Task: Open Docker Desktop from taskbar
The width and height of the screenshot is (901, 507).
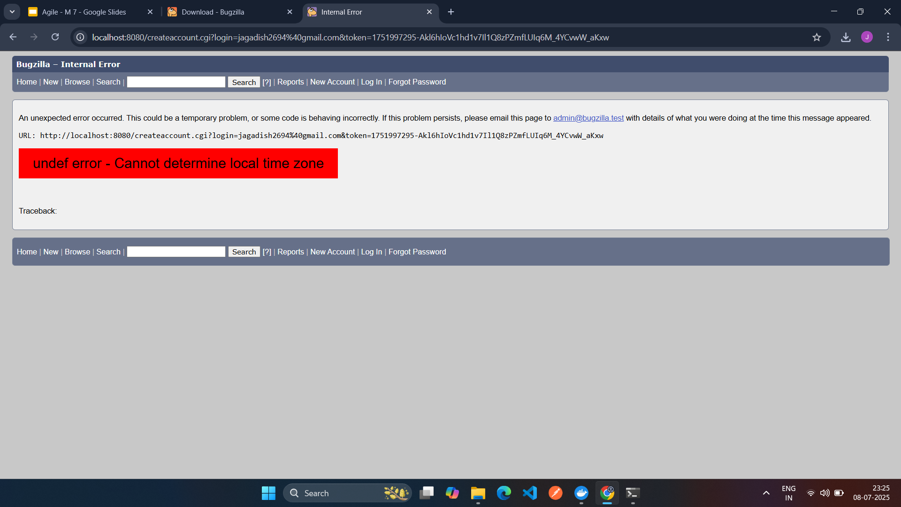Action: [x=581, y=493]
